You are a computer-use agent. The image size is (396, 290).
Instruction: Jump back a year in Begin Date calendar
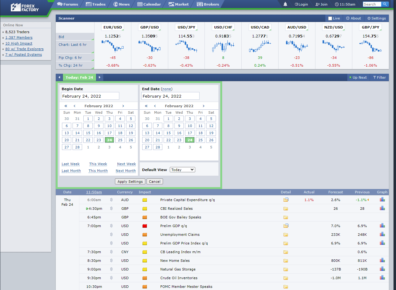pos(66,106)
